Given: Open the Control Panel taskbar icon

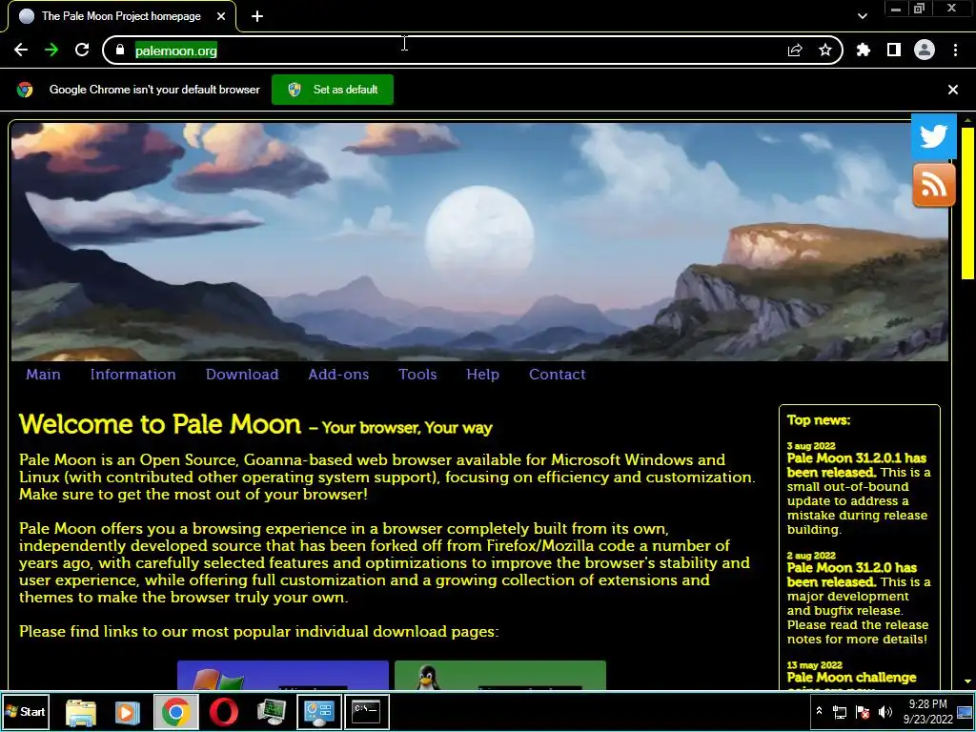Looking at the screenshot, I should [319, 712].
